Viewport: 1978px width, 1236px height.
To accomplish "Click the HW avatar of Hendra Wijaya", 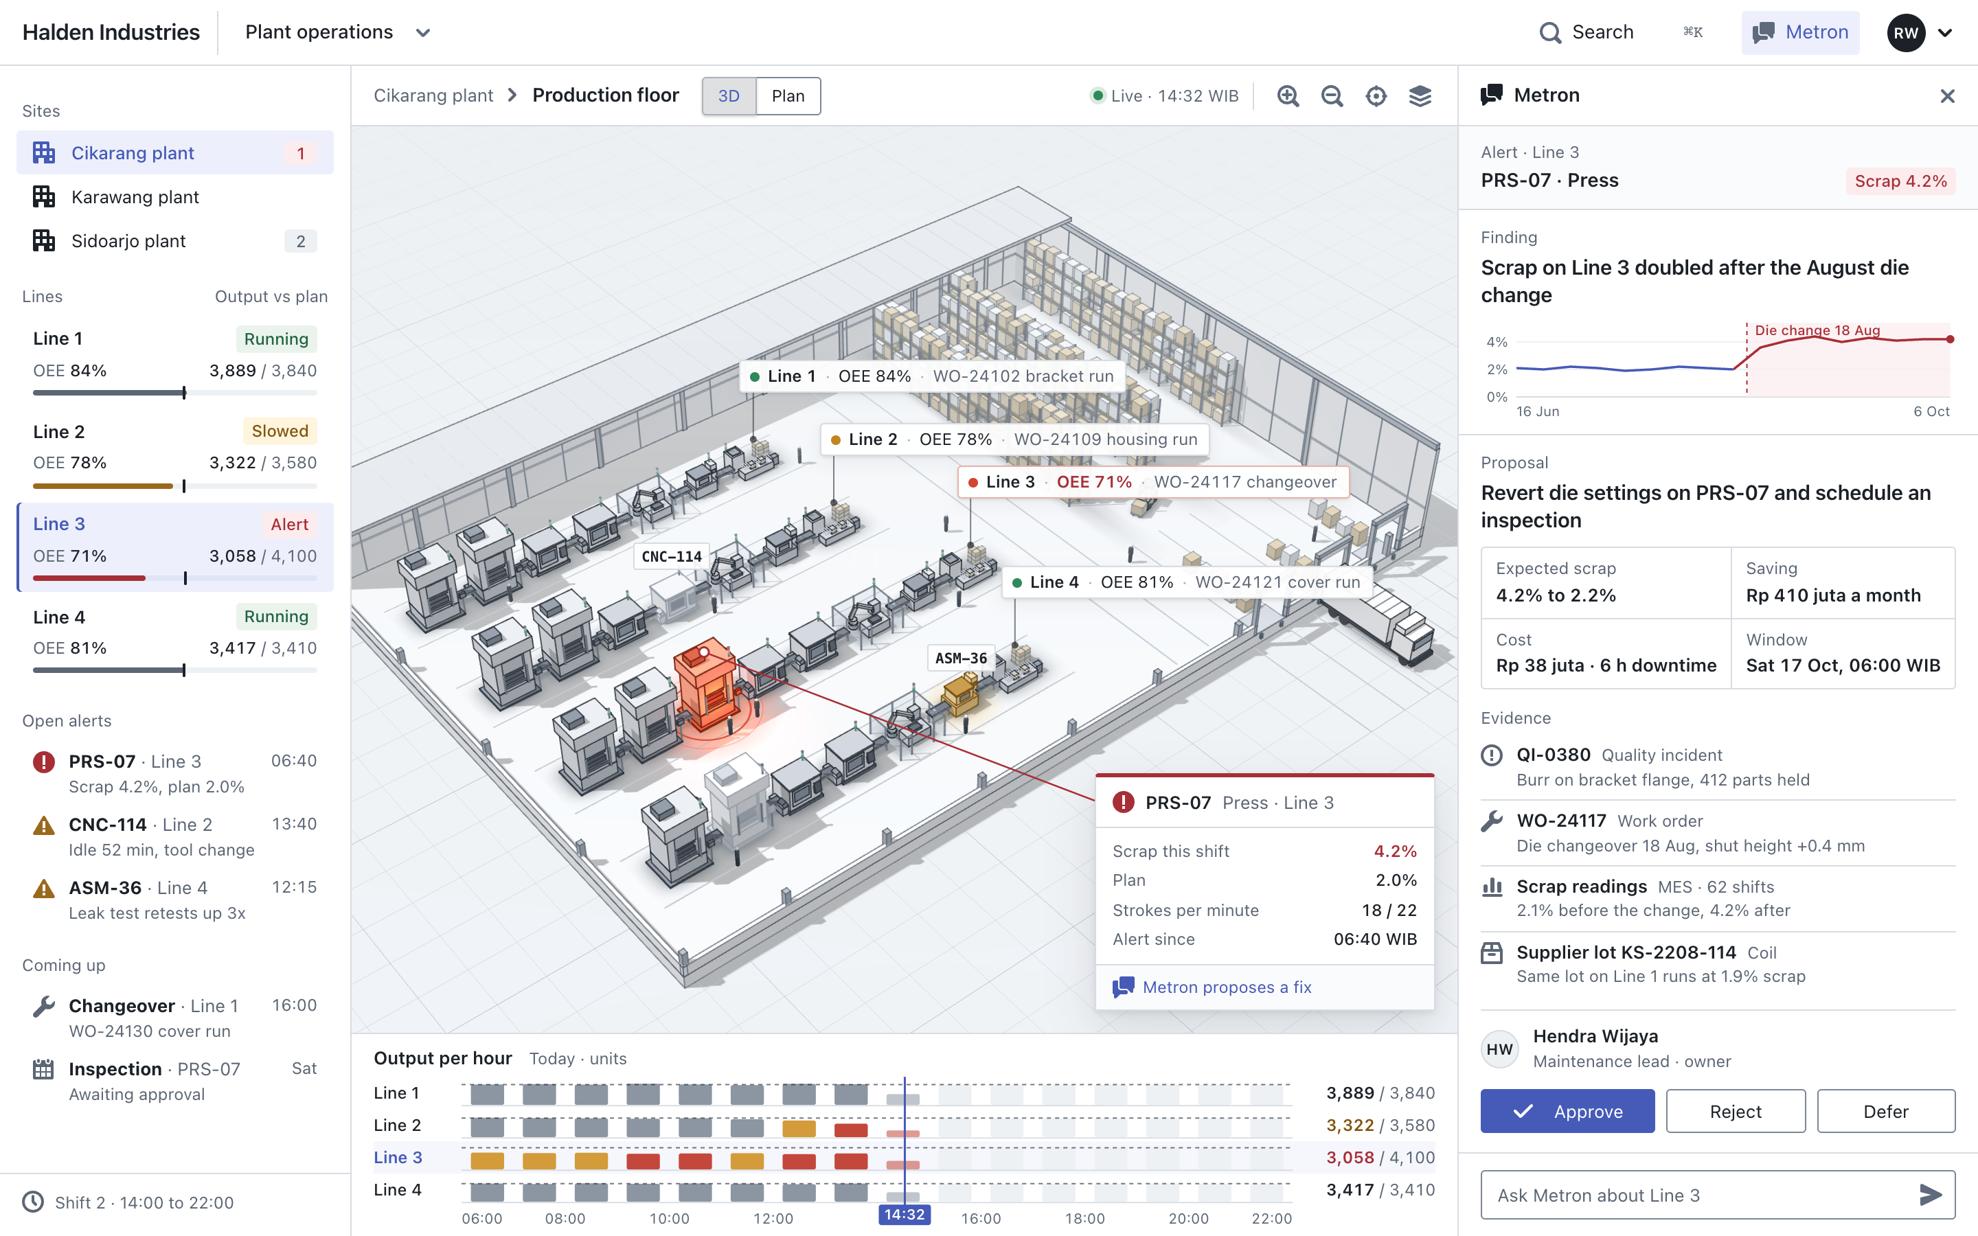I will 1500,1049.
